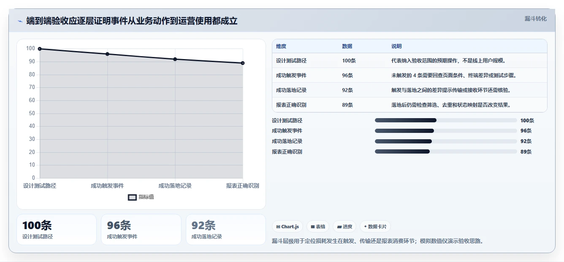Click the chart data point for 成功落地记录

[x=175, y=59]
